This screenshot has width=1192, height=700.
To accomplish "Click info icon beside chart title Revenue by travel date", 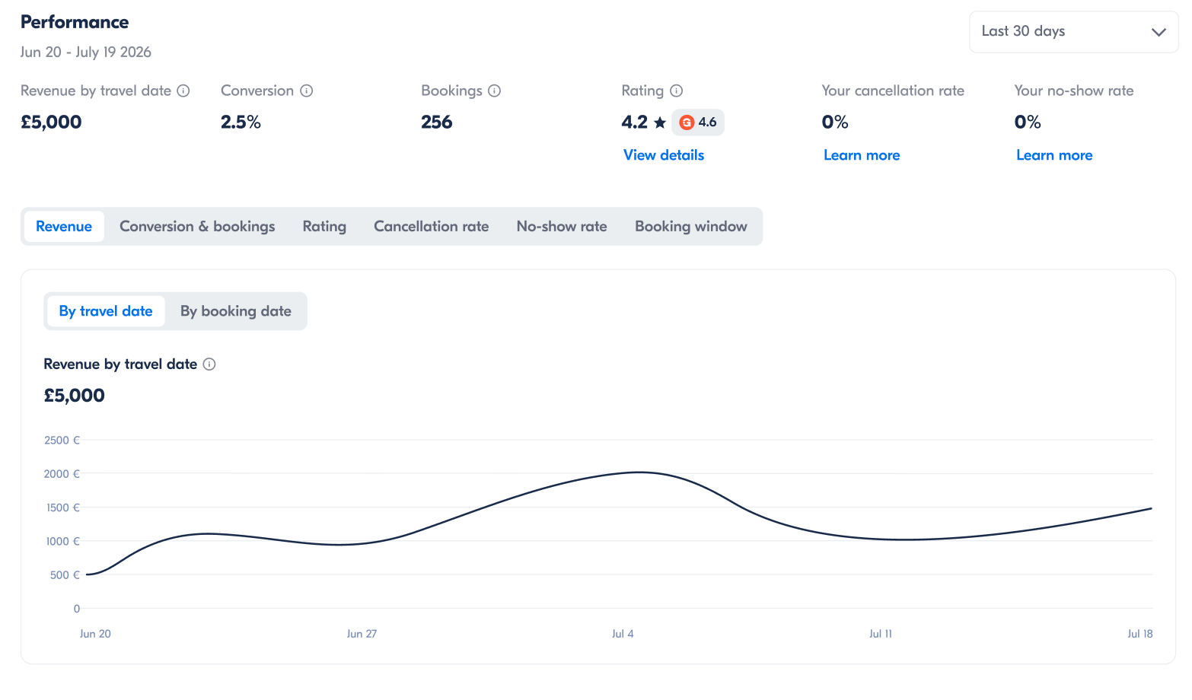I will (x=209, y=364).
